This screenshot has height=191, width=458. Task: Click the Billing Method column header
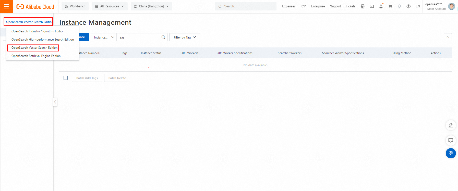pyautogui.click(x=401, y=53)
